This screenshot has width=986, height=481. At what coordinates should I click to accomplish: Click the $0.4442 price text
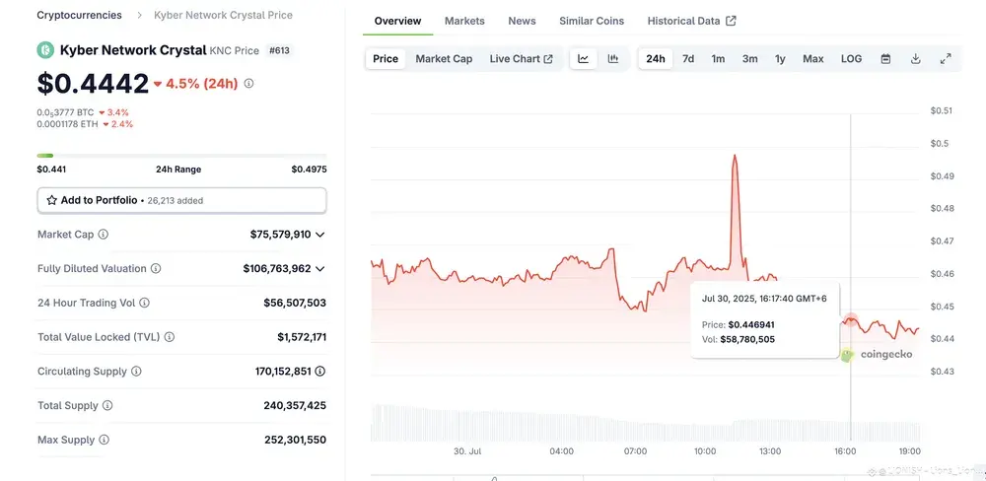tap(93, 84)
